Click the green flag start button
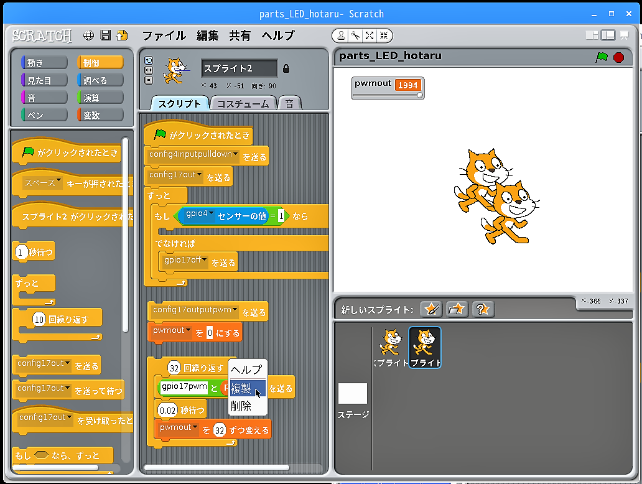Screen dimensions: 642x484 click(x=602, y=57)
